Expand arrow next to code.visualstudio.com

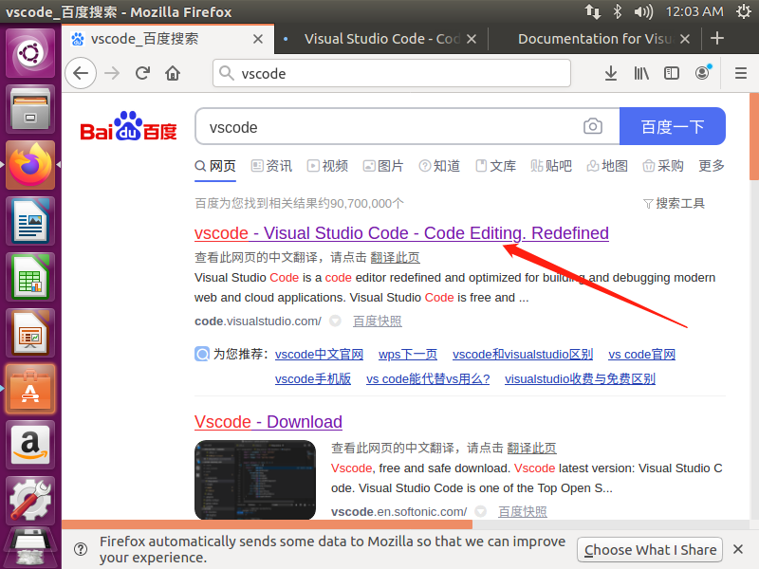click(335, 321)
